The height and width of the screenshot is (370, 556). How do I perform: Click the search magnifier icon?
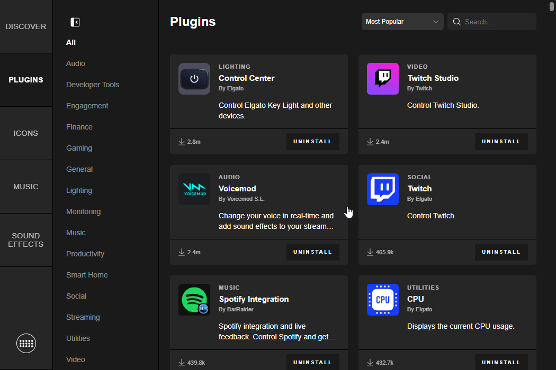coord(457,22)
